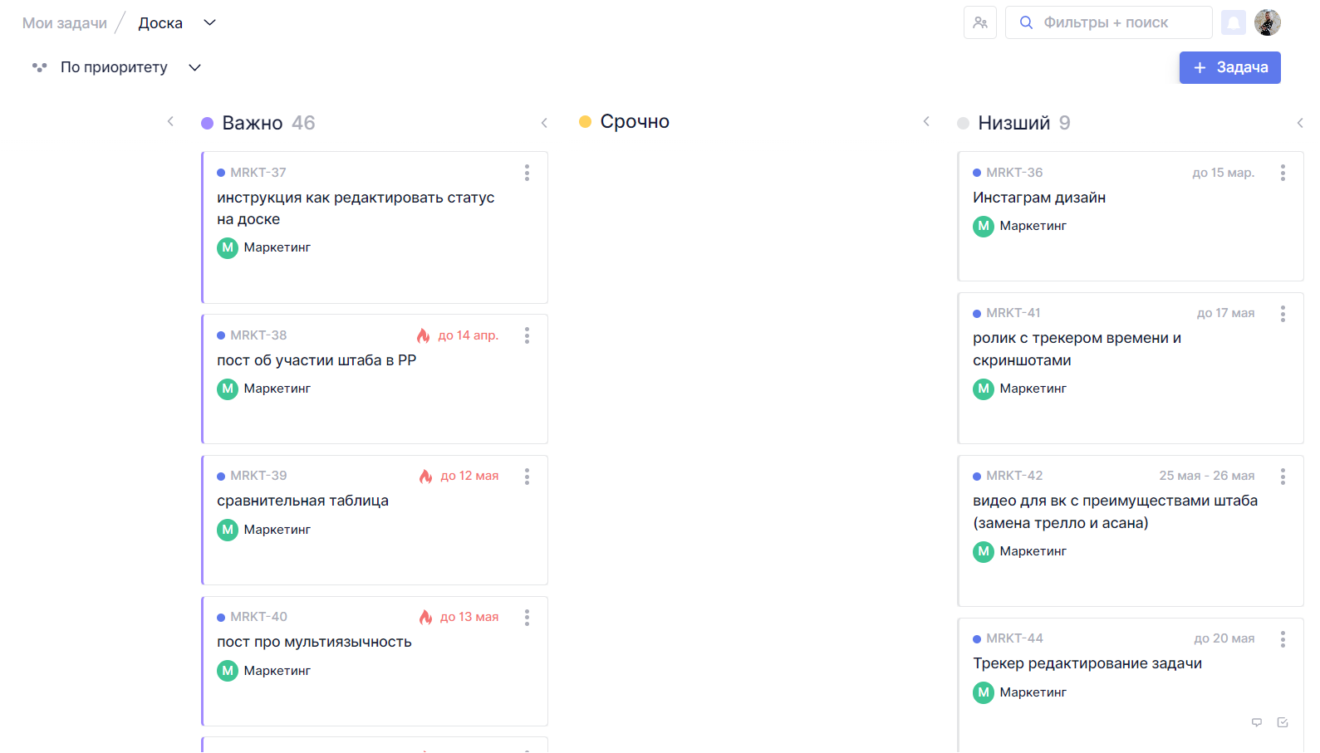Click deadline до 20 мая on MRKT-44
The image size is (1320, 753).
tap(1224, 638)
